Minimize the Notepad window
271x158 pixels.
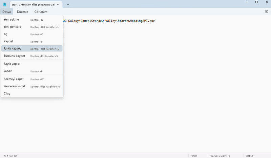point(247,2)
